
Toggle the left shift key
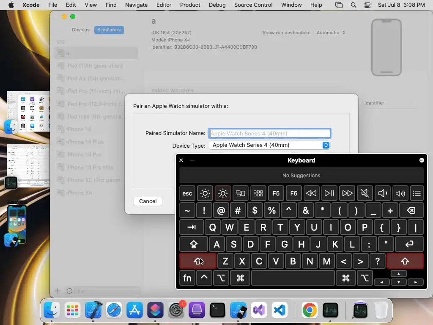coord(198,261)
